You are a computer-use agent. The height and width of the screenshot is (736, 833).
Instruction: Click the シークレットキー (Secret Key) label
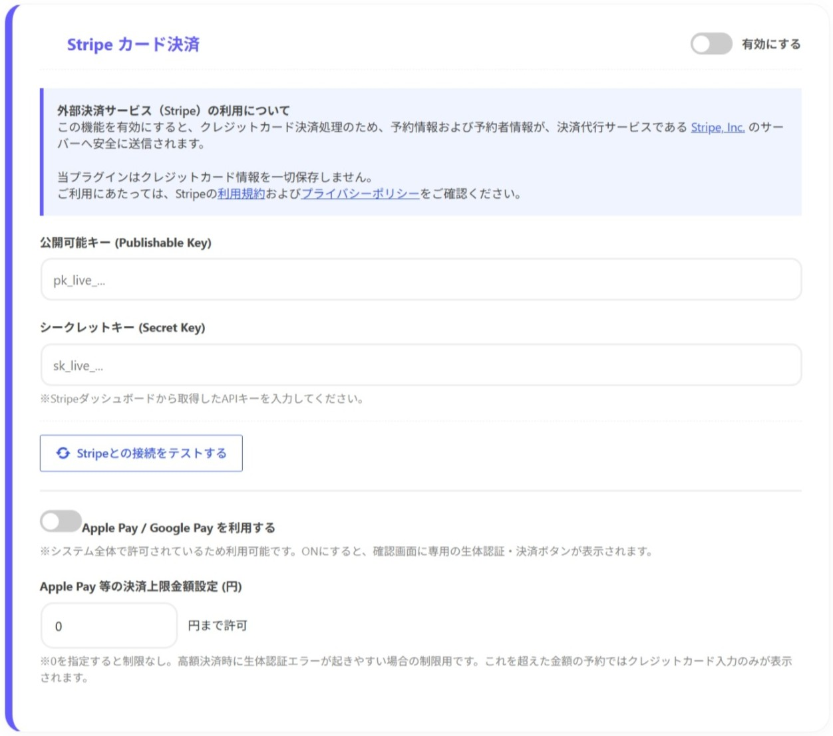point(122,328)
